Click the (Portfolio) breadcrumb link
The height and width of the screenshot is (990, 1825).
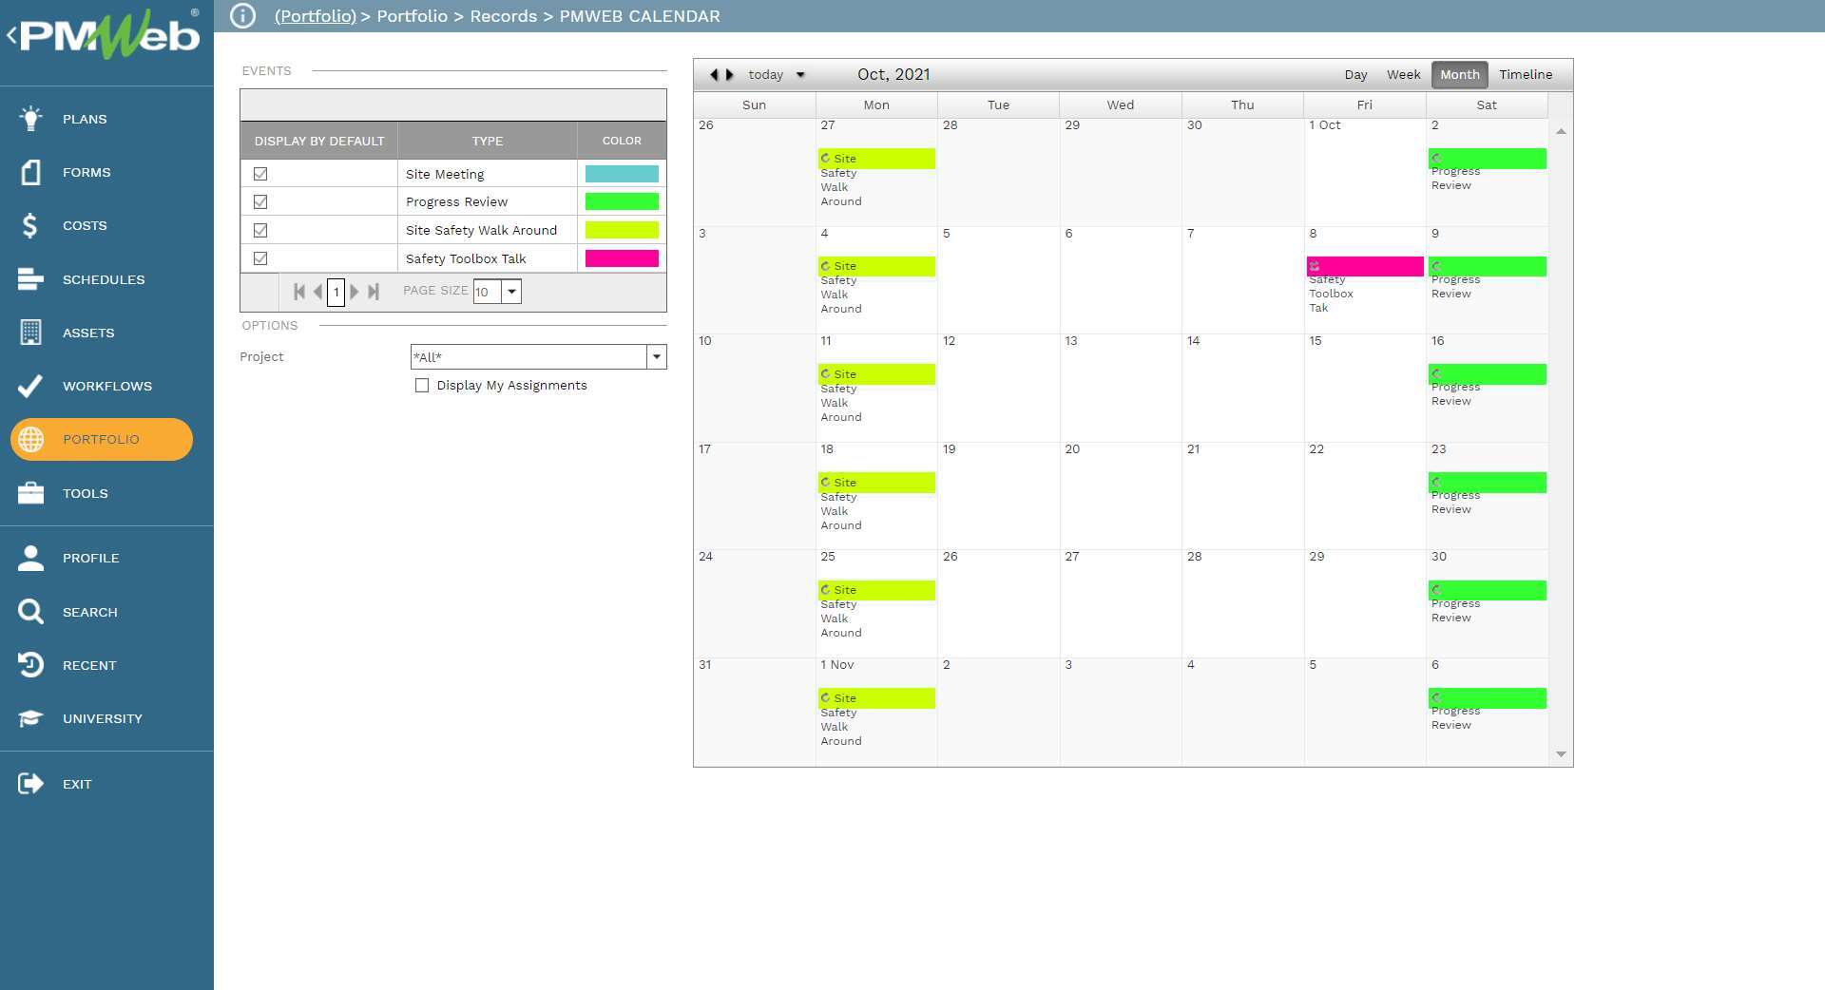coord(315,16)
